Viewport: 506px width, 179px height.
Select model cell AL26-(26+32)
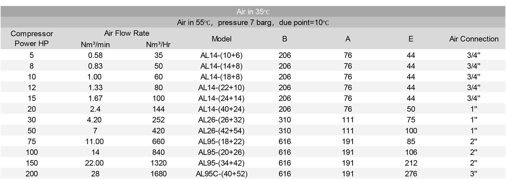[x=221, y=120]
